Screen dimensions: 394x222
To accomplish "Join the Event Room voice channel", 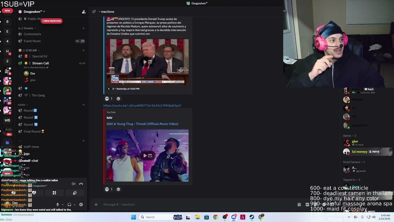I will (x=51, y=41).
